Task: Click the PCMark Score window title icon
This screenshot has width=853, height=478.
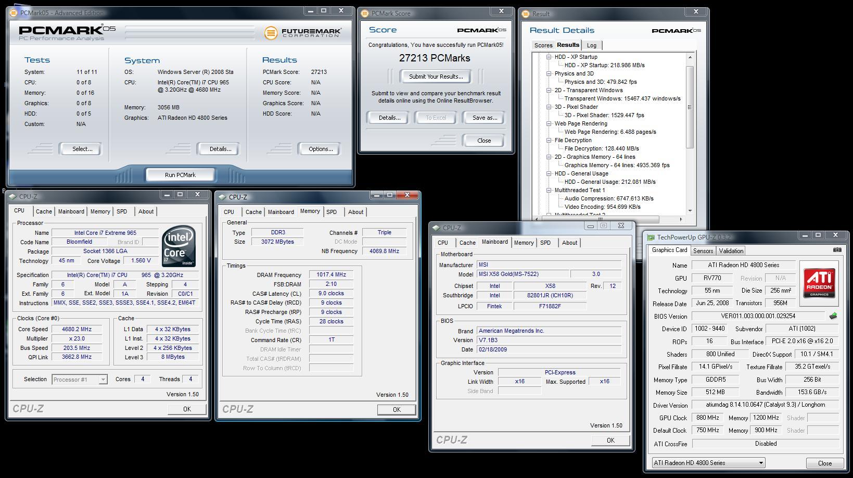Action: pos(365,13)
